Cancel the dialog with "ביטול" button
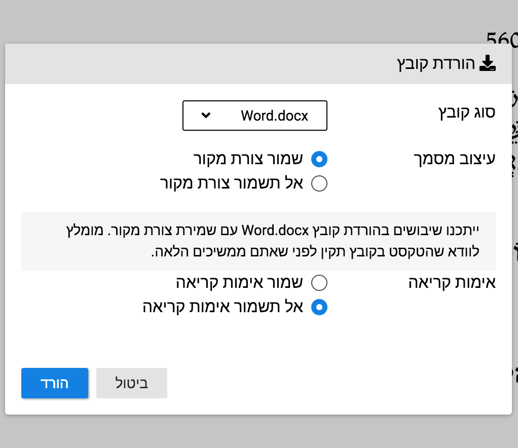Image resolution: width=518 pixels, height=448 pixels. click(x=131, y=383)
